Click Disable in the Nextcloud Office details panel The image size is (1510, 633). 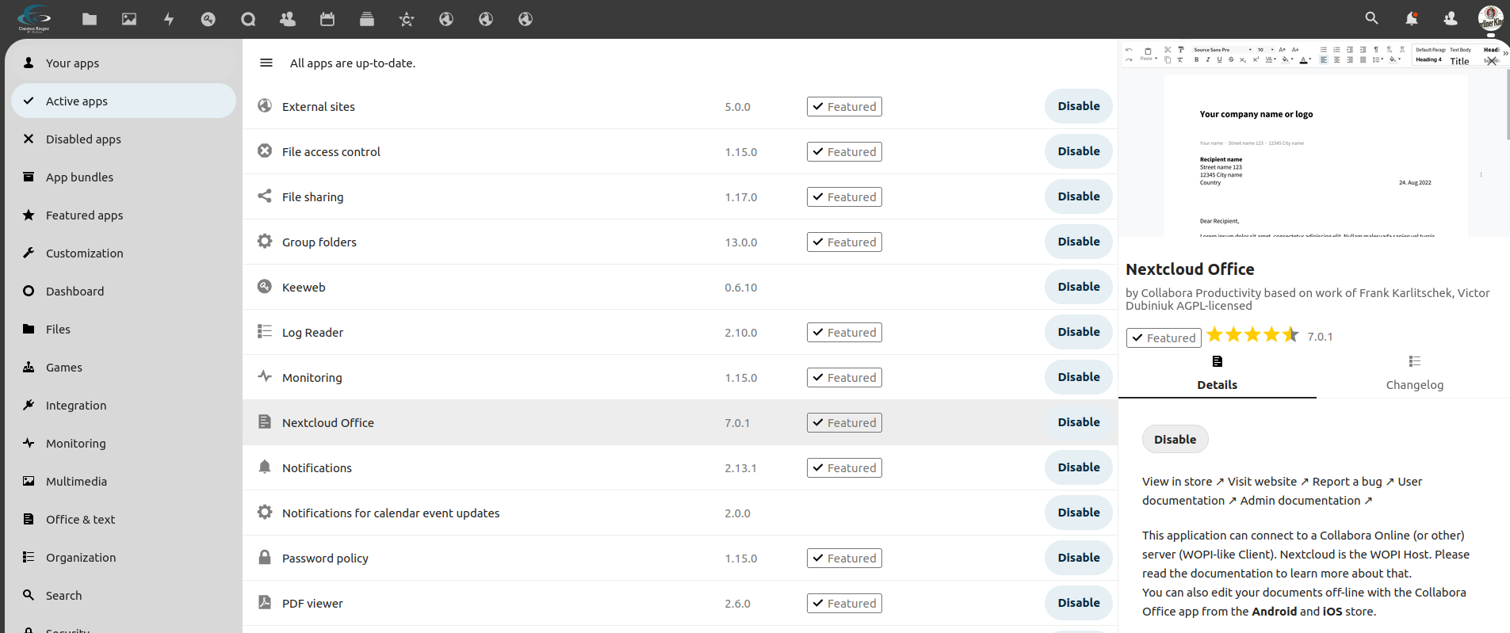(x=1175, y=440)
